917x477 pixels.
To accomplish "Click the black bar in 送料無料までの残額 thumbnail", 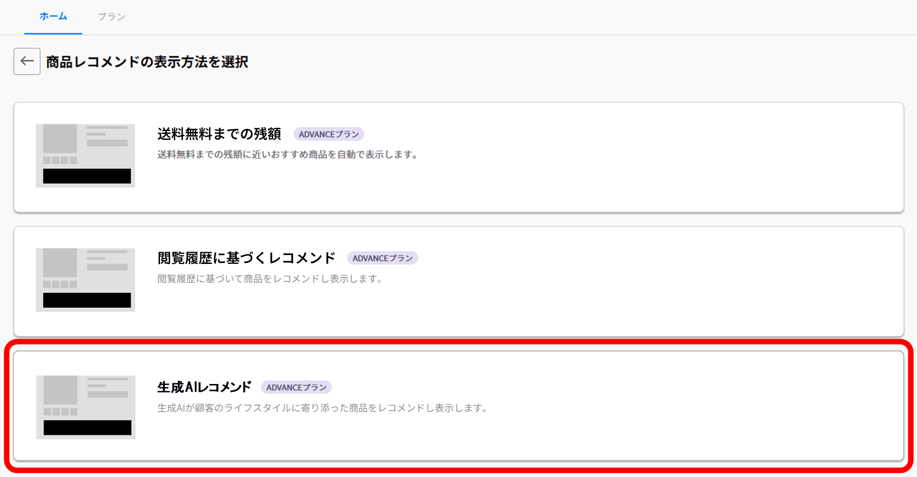I will pyautogui.click(x=87, y=176).
